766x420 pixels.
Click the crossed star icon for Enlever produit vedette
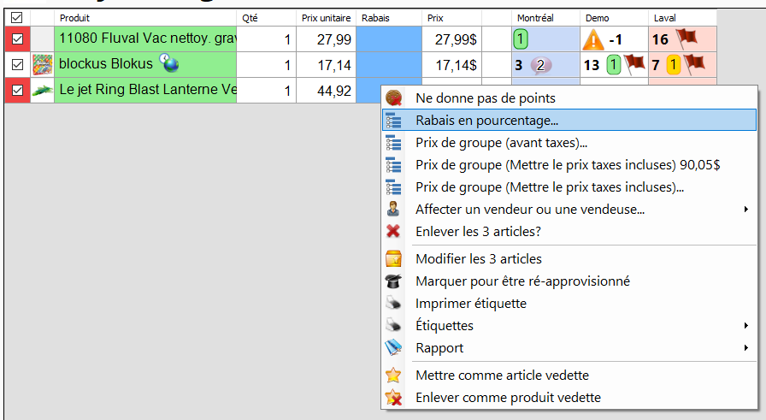click(394, 398)
